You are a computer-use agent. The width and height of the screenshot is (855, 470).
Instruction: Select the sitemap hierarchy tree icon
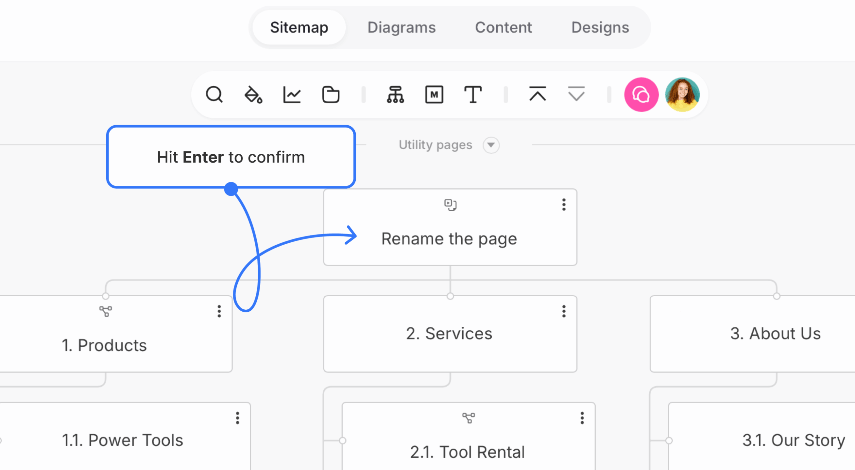[395, 95]
